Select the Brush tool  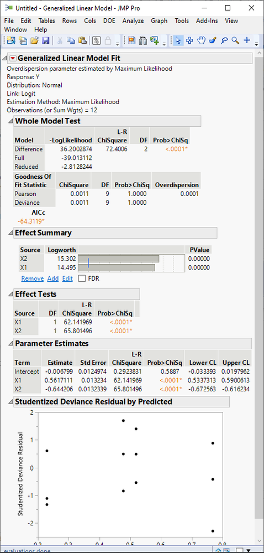pyautogui.click(x=212, y=41)
